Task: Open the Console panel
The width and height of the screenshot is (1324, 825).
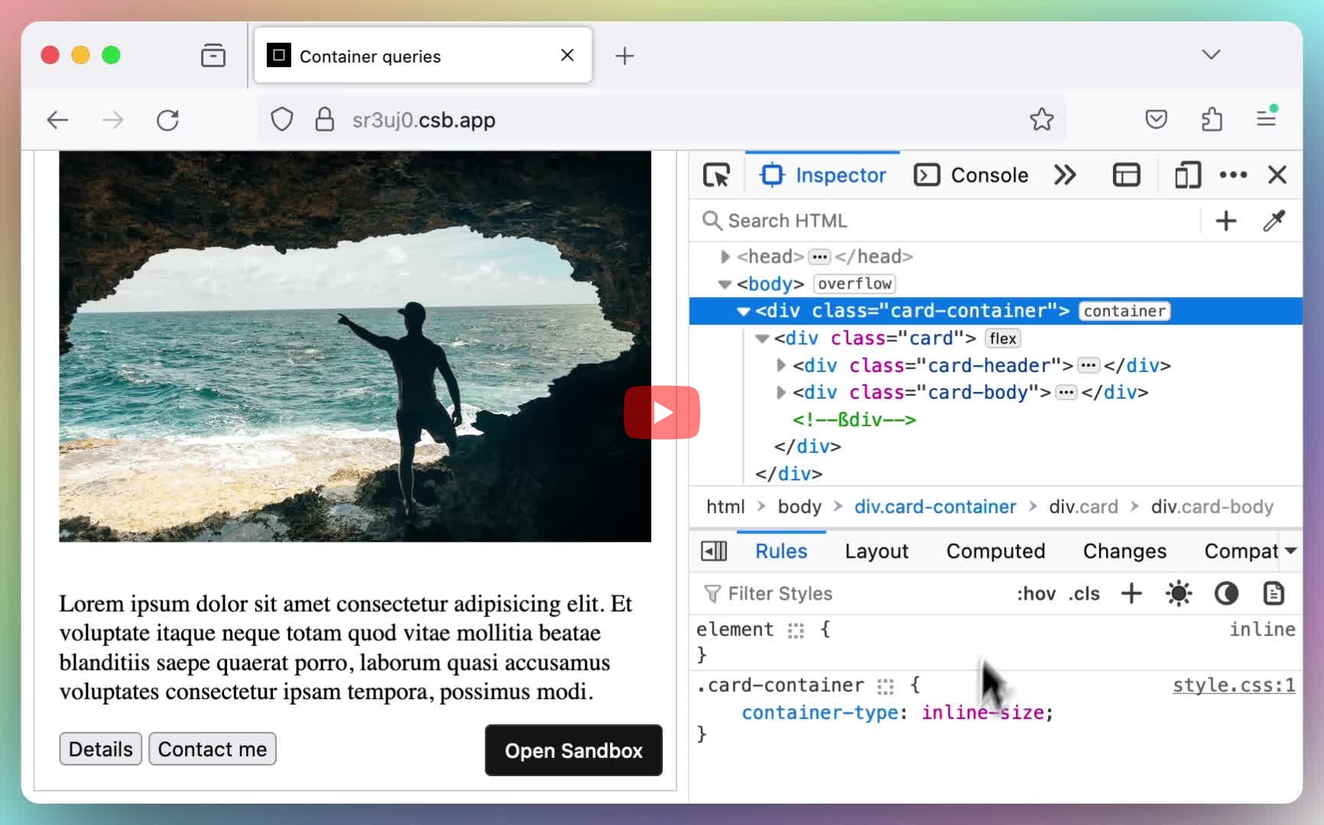Action: point(972,175)
